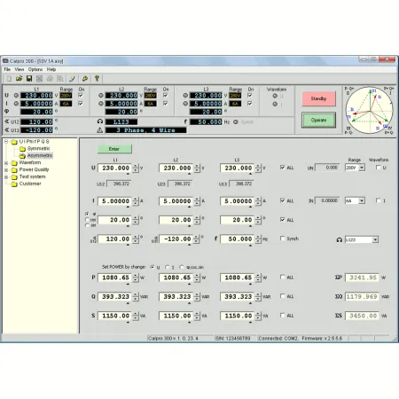Viewport: 399px width, 399px height.
Task: Click the New file toolbar icon
Action: pos(9,79)
